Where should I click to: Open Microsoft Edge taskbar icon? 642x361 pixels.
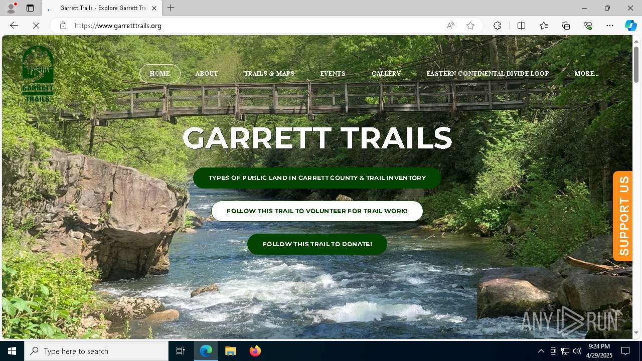(206, 351)
